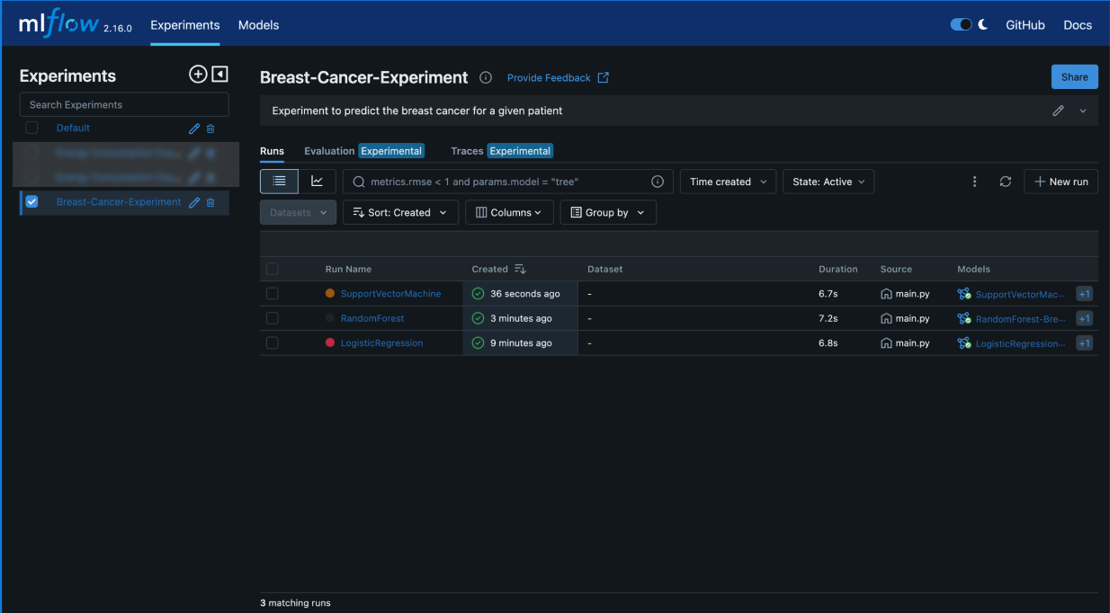The height and width of the screenshot is (613, 1110).
Task: Switch runs to chart view
Action: click(x=317, y=182)
